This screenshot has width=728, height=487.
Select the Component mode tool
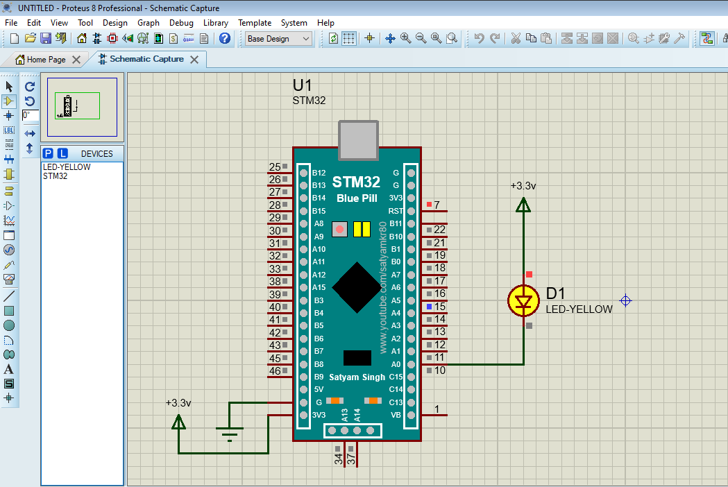(x=9, y=101)
